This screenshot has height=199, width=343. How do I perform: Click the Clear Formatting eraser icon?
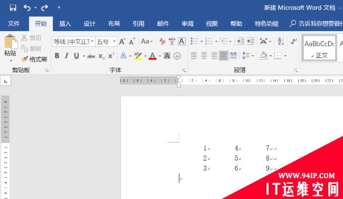pyautogui.click(x=163, y=41)
